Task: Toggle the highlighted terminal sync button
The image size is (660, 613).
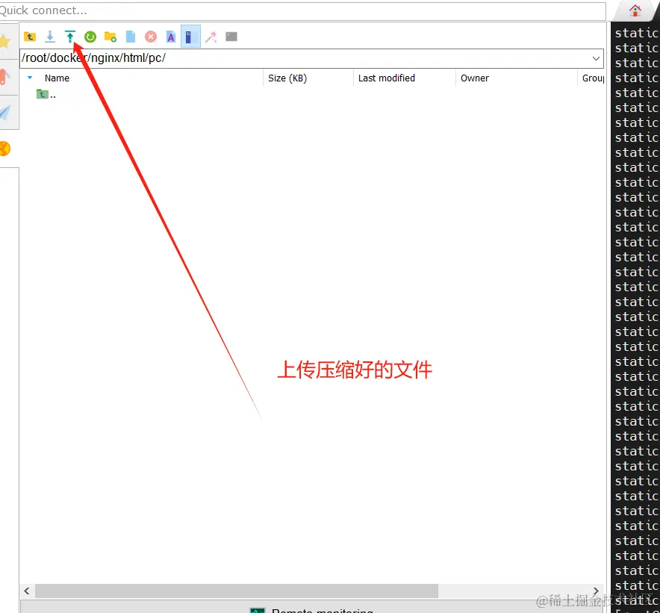Action: 190,37
